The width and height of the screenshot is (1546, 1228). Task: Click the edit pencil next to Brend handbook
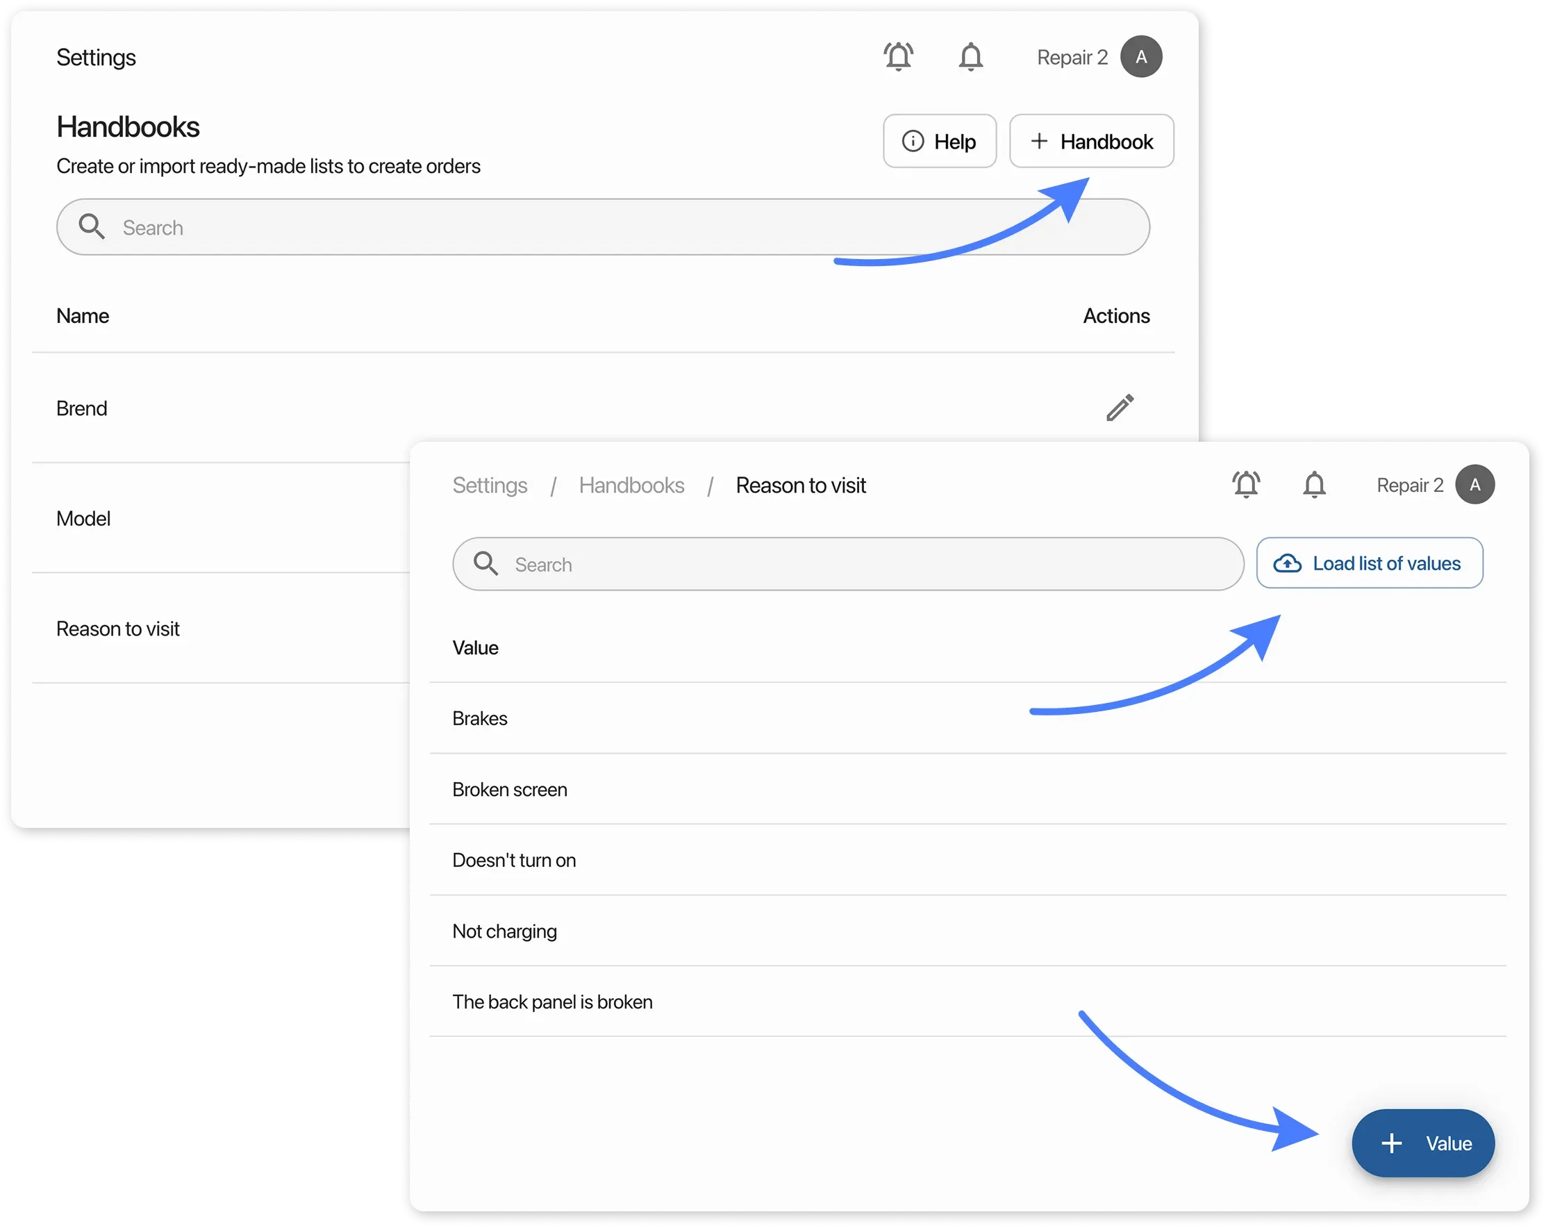(x=1120, y=408)
